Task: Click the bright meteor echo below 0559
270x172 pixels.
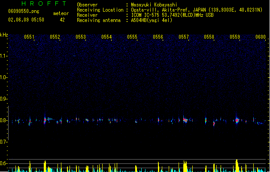Action: tap(237, 120)
